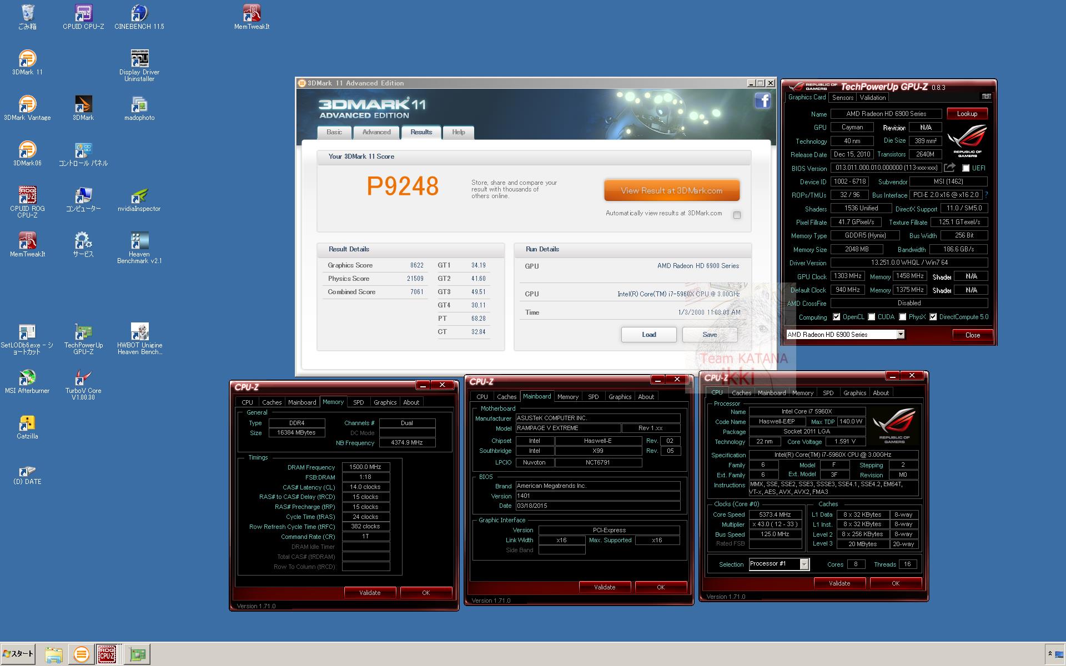Viewport: 1066px width, 666px height.
Task: Open SPD tab in Memory CPU-Z window
Action: (359, 402)
